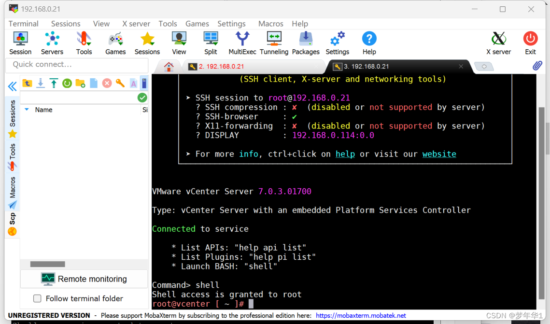Open the Games menu

197,23
